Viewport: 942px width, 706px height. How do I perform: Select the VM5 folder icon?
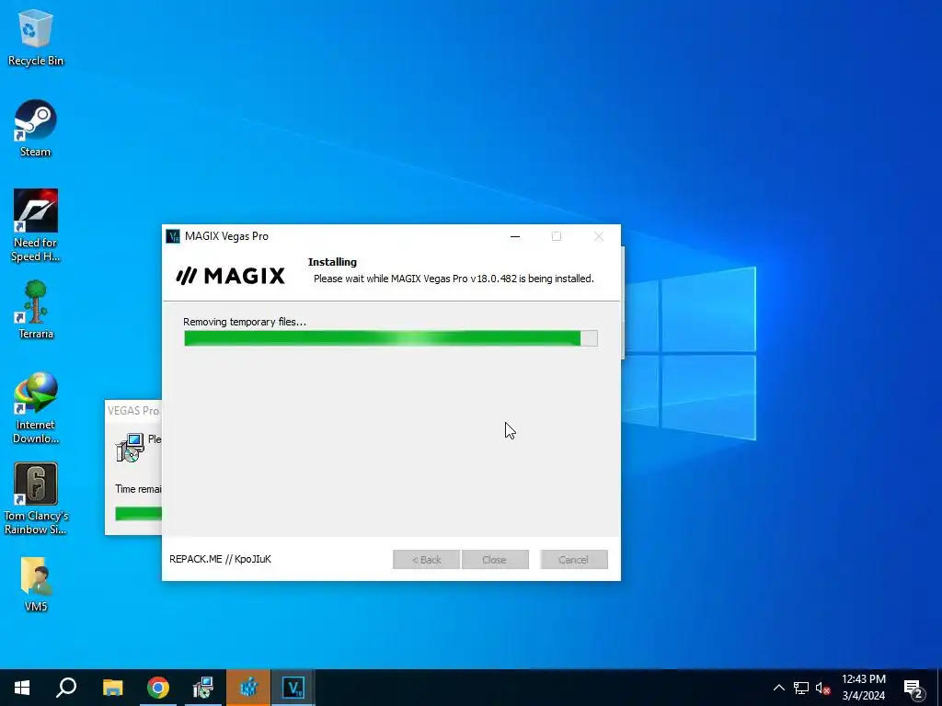click(36, 584)
